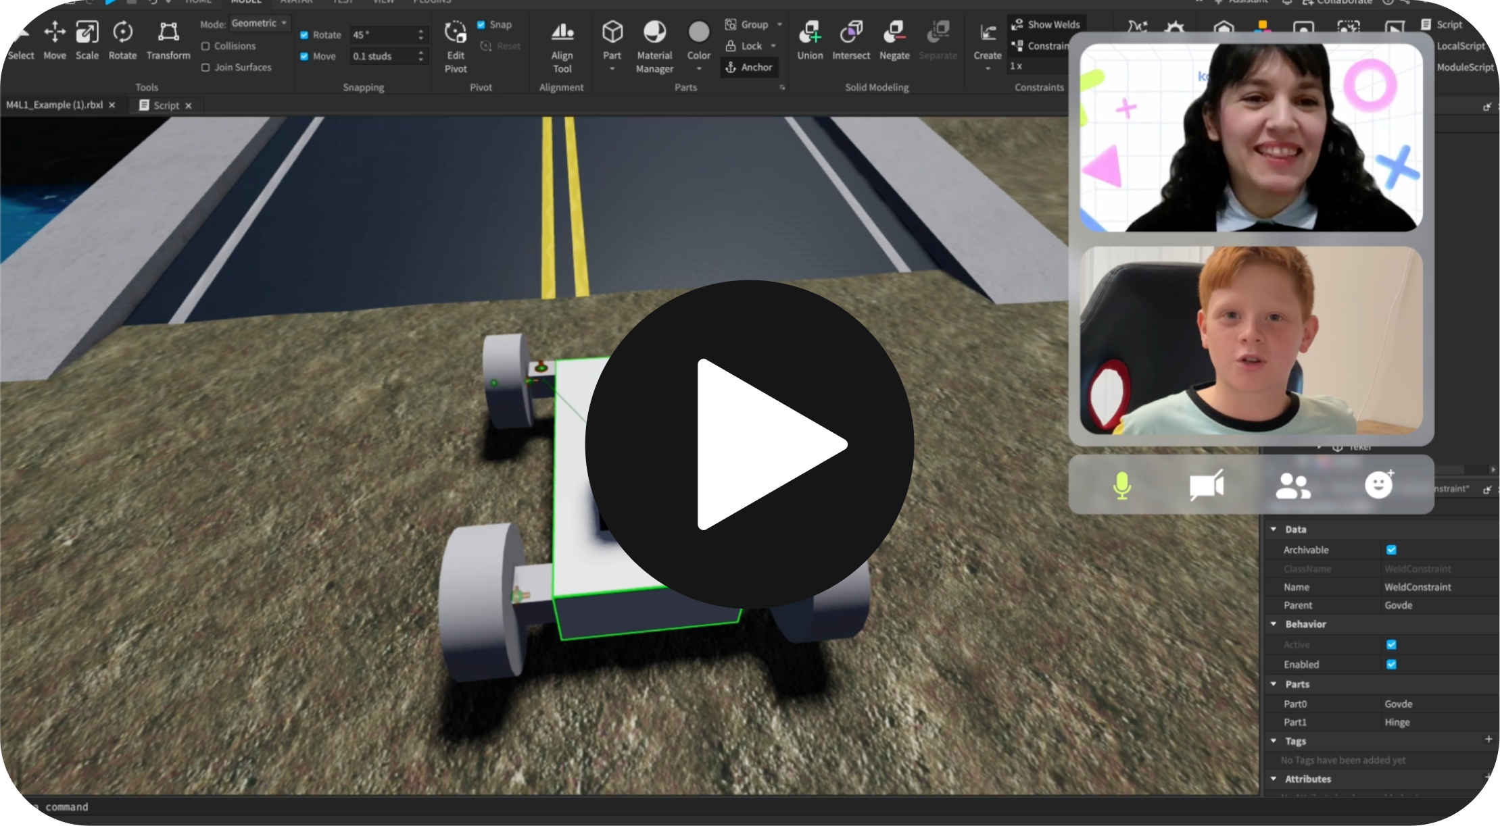Open the Edit Pivot tool
Viewport: 1500px width, 826px height.
click(456, 47)
